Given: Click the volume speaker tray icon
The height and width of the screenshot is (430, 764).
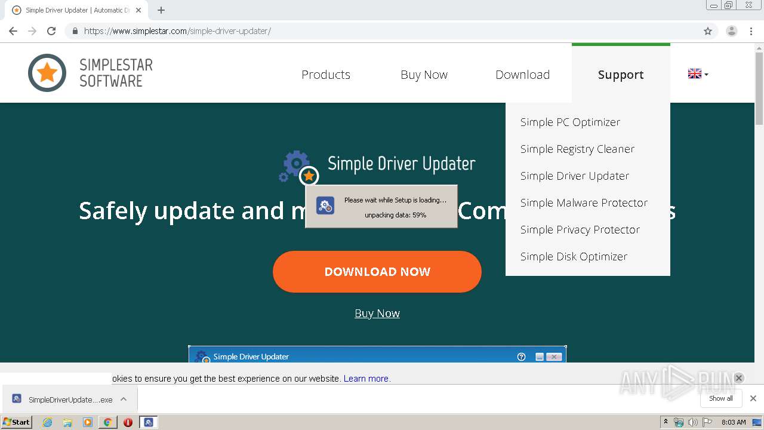Looking at the screenshot, I should click(x=692, y=422).
